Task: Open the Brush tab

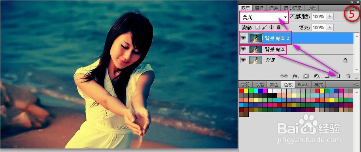Action: [303, 85]
